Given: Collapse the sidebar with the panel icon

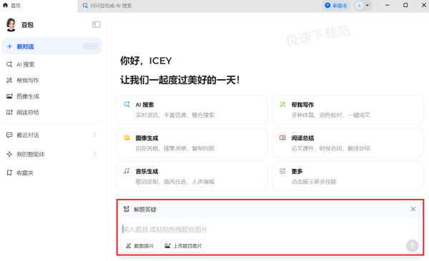Looking at the screenshot, I should point(96,24).
